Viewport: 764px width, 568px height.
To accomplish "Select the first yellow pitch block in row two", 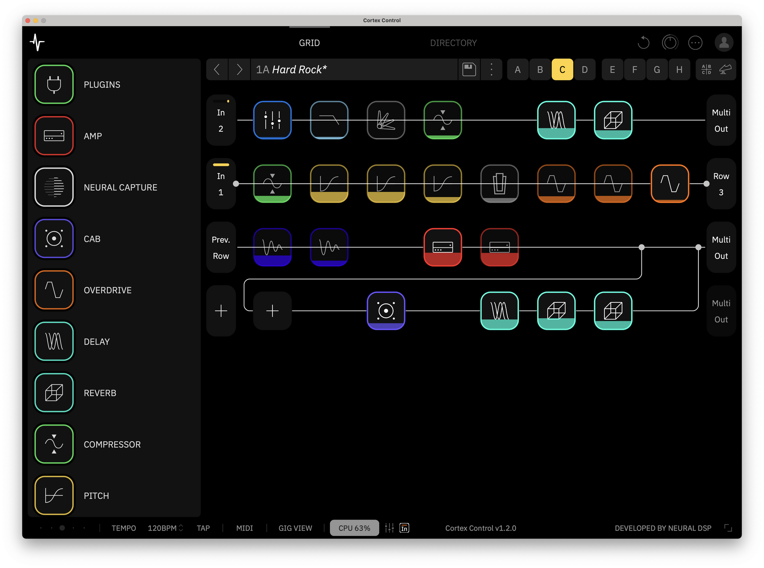I will (x=329, y=184).
